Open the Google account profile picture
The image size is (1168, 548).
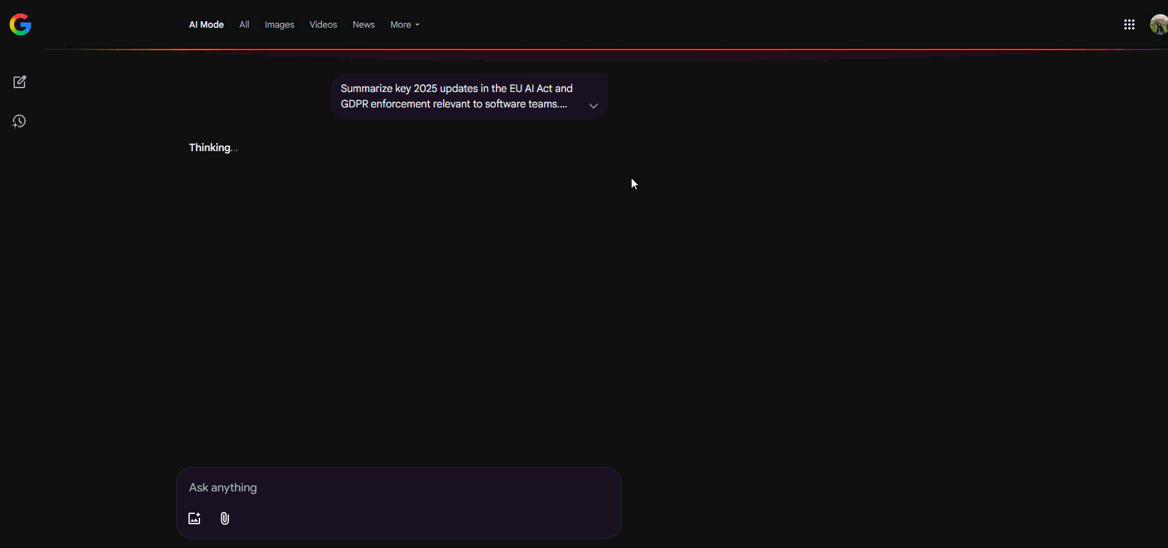[1158, 24]
